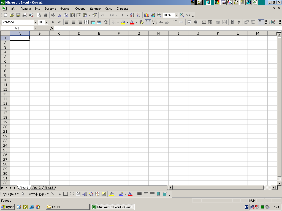Zoom in with magnifier plus icon

pyautogui.click(x=159, y=15)
